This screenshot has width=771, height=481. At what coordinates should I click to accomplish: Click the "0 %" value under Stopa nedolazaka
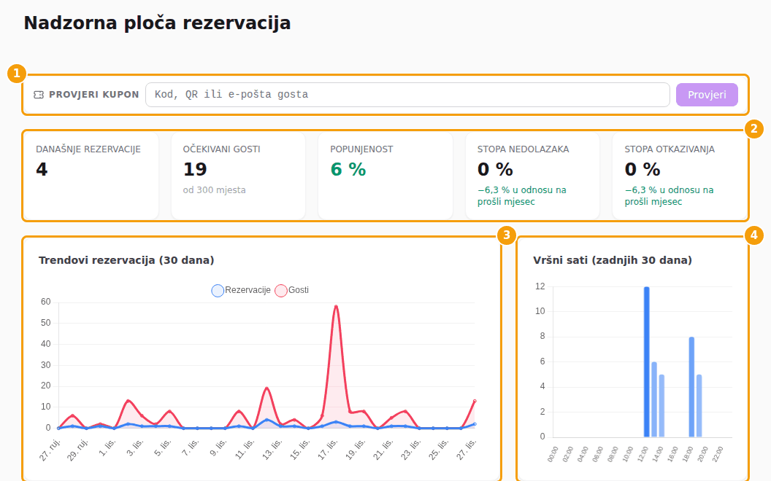495,169
